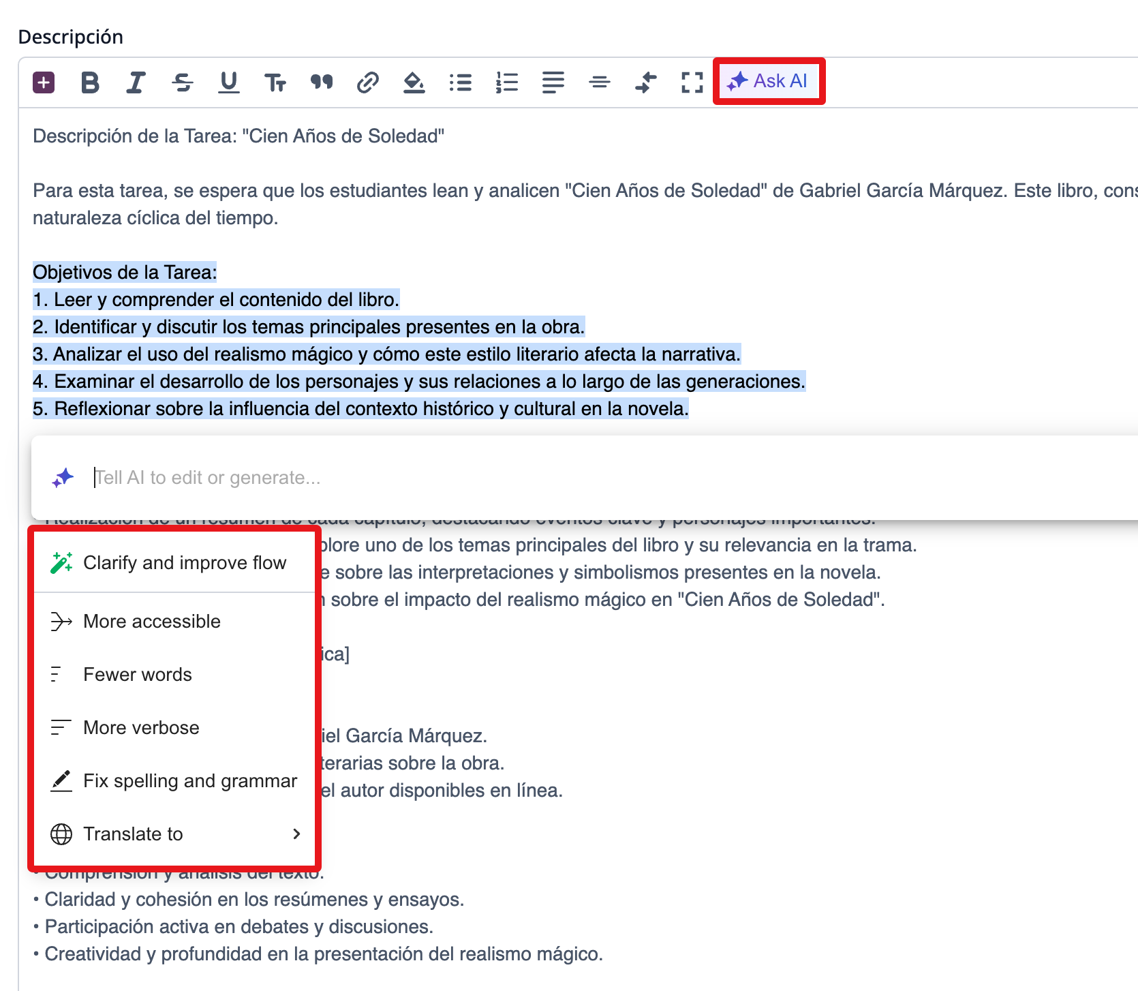The image size is (1138, 991).
Task: Click the purple plus insert block icon
Action: pos(44,82)
